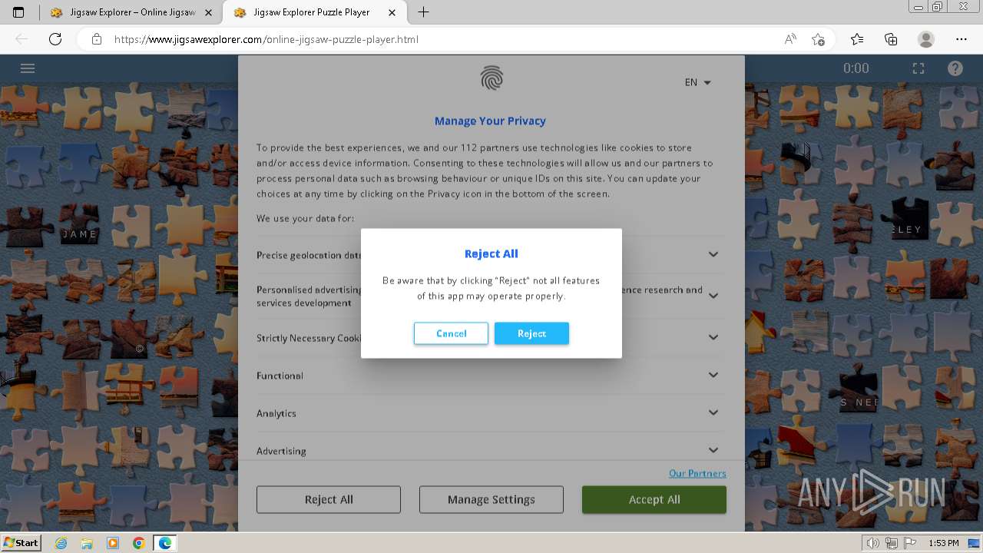Expand the Strictly Necessary Cookies chevron
The height and width of the screenshot is (553, 983).
[x=713, y=337]
